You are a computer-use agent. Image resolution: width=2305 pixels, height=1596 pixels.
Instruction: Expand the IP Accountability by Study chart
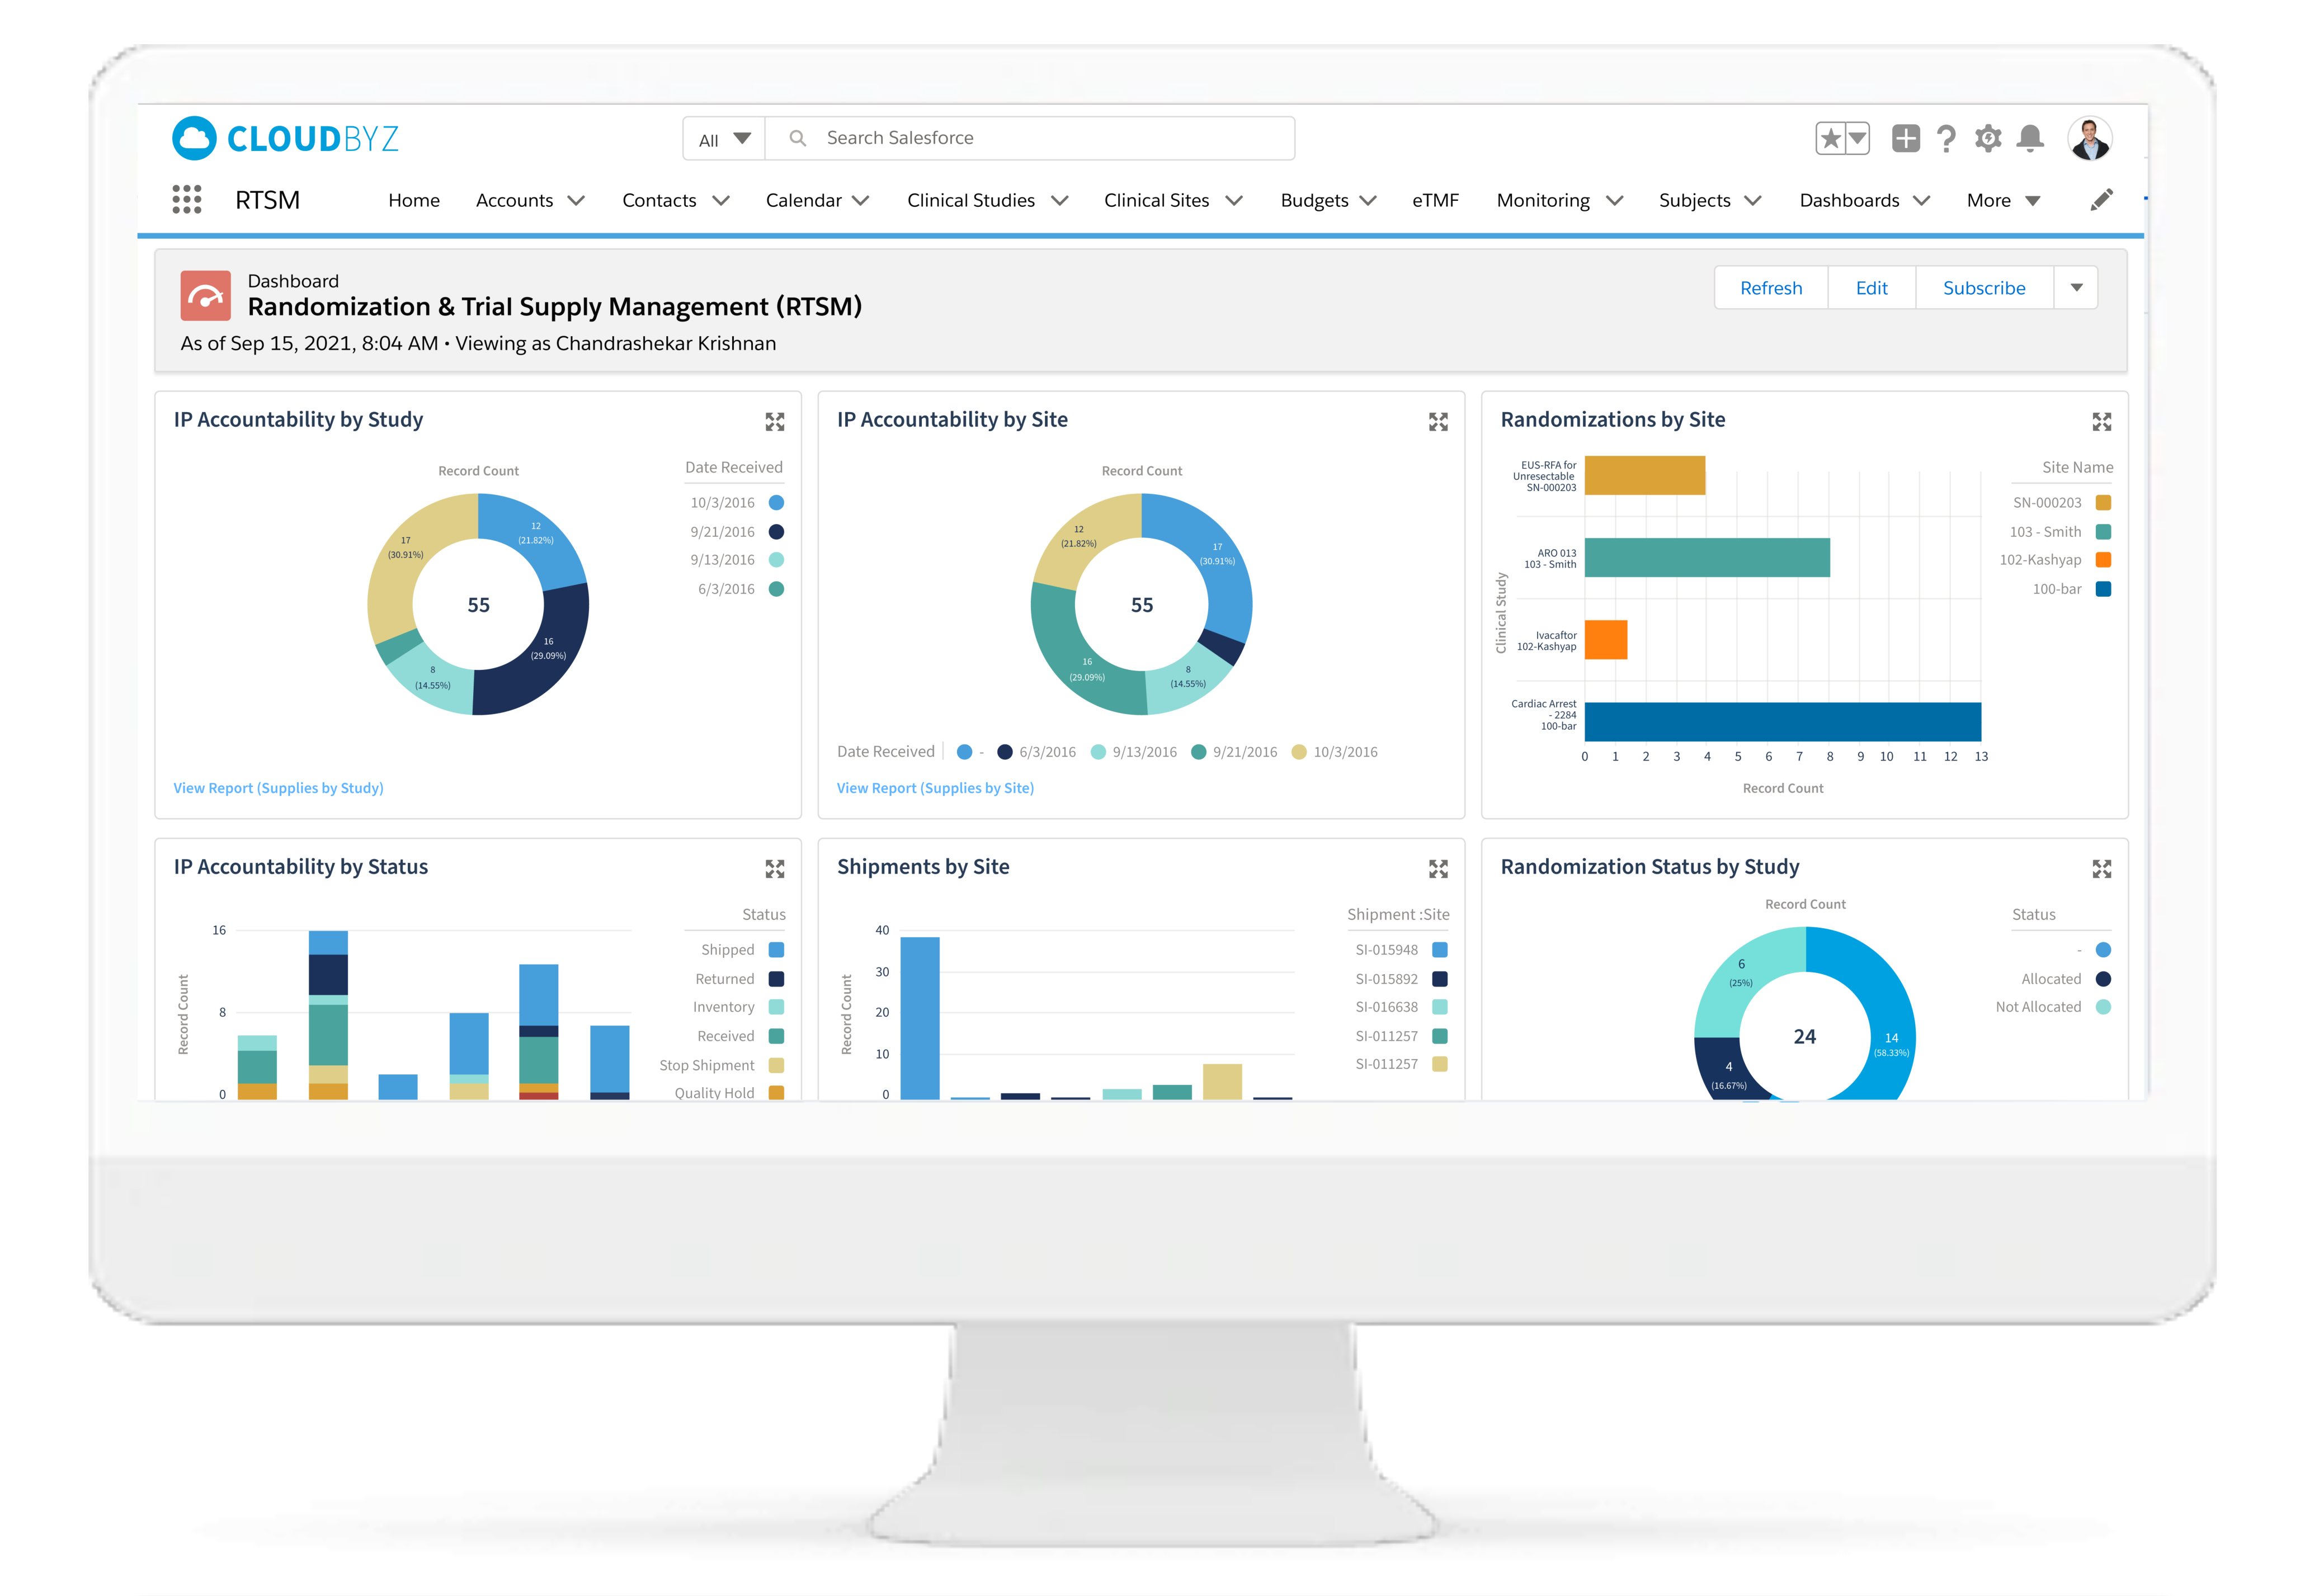[775, 422]
